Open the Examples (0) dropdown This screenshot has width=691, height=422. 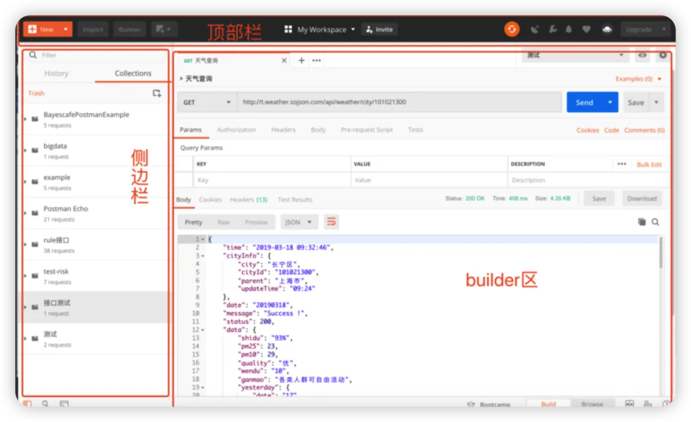638,79
